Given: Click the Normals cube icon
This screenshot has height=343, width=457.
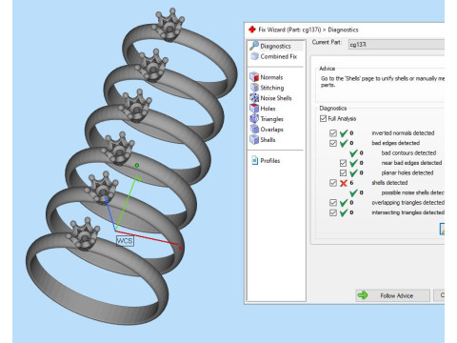Looking at the screenshot, I should [254, 77].
